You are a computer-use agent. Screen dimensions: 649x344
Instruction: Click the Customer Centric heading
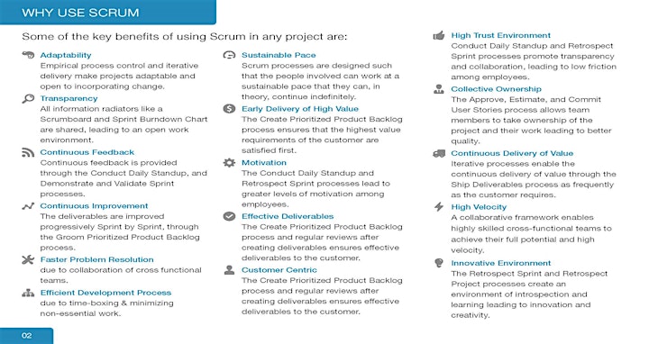coord(279,270)
